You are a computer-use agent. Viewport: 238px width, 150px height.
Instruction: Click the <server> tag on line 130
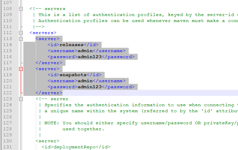[x=47, y=141]
